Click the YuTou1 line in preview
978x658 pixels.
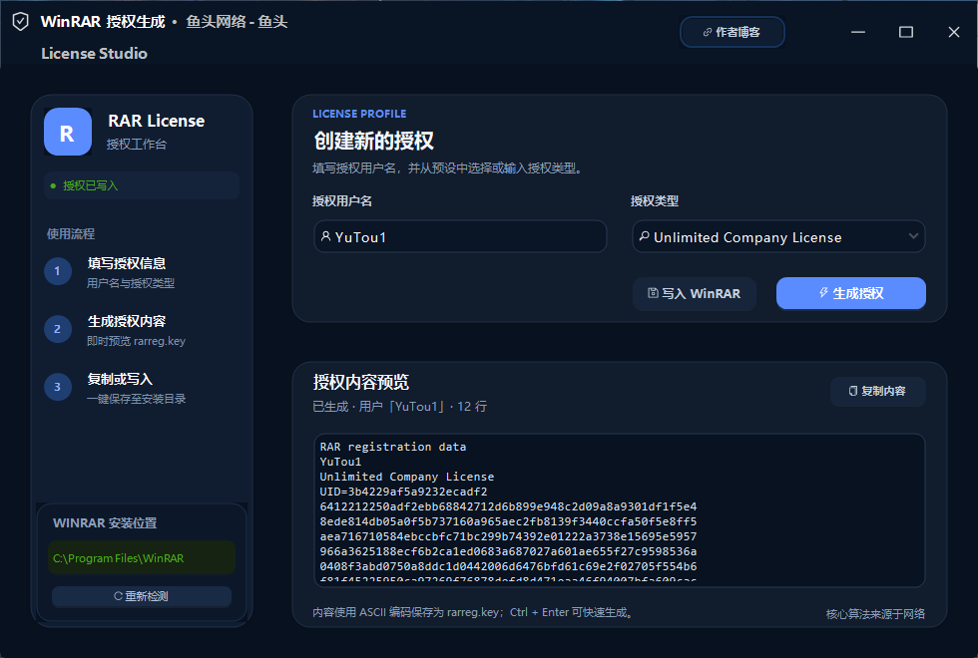tap(340, 462)
